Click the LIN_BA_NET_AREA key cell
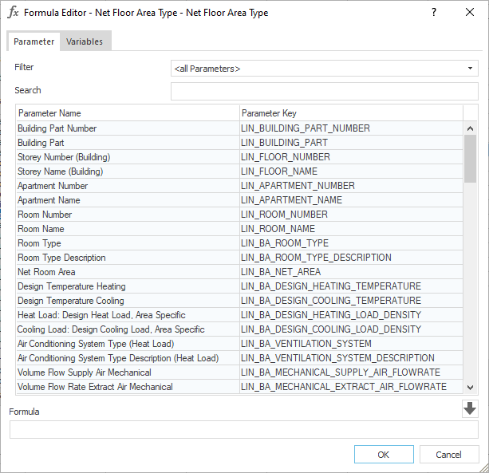489x473 pixels. (351, 271)
